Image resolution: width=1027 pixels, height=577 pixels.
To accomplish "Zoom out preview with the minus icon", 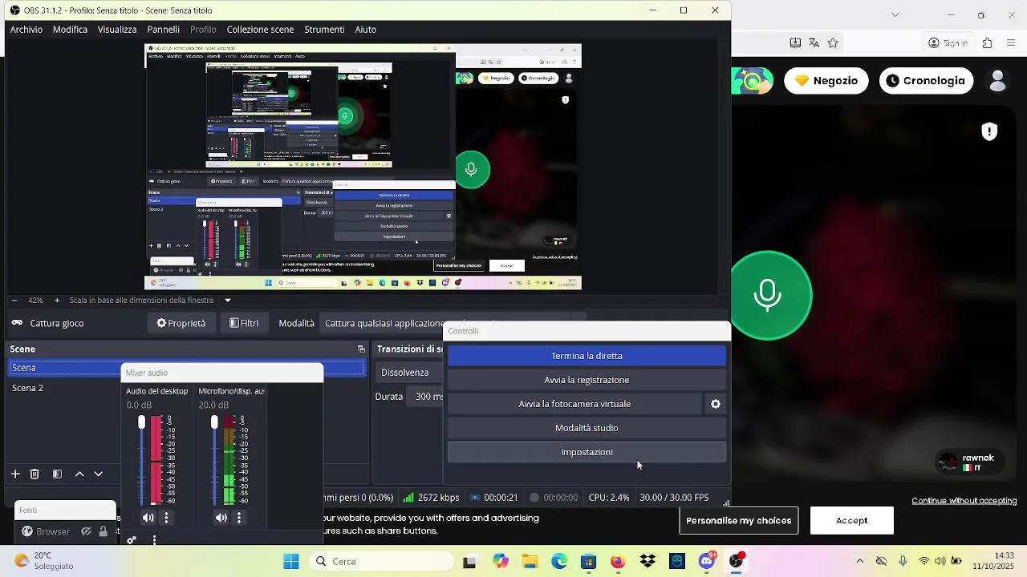I will click(14, 300).
